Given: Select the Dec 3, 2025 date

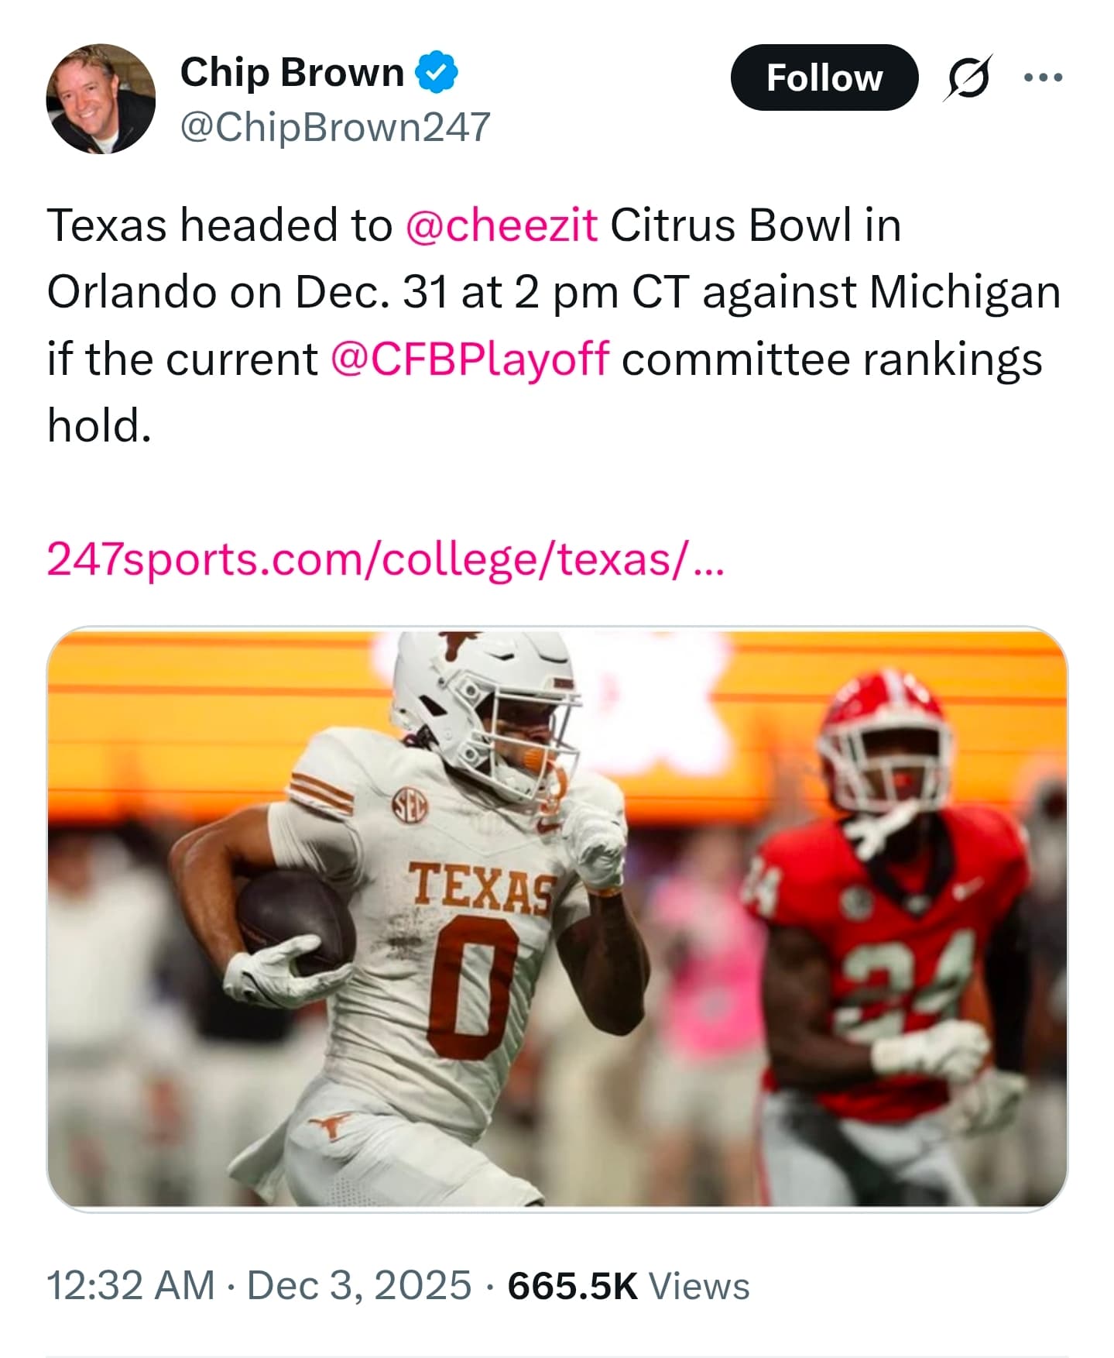Looking at the screenshot, I should pyautogui.click(x=358, y=1285).
